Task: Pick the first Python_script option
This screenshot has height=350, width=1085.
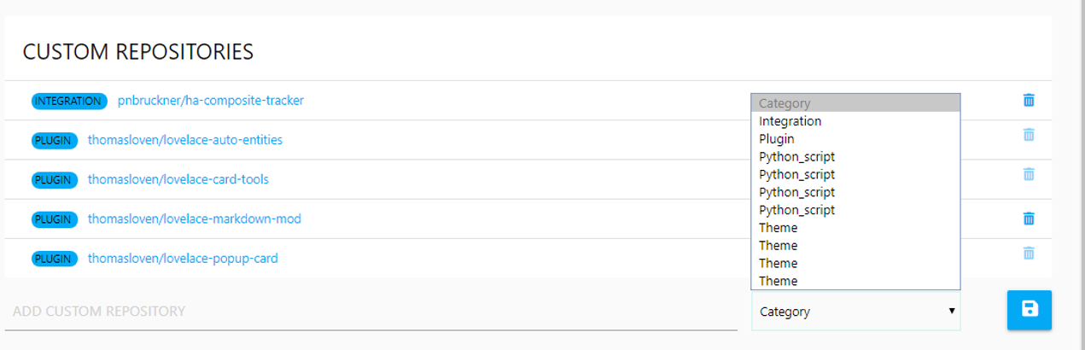Action: point(796,157)
